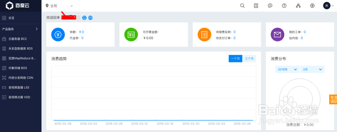337x132 pixels.
Task: Open the 2019年 year dropdown
Action: pos(287,69)
